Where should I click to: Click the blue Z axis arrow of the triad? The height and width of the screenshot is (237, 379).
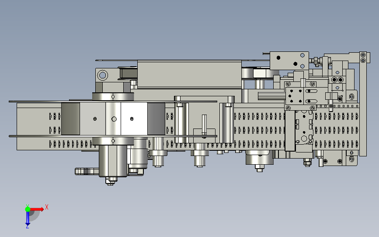click(28, 219)
